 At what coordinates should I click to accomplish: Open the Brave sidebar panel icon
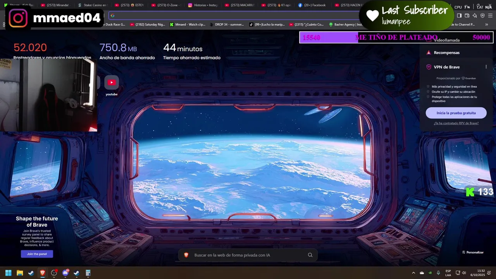[x=459, y=15]
